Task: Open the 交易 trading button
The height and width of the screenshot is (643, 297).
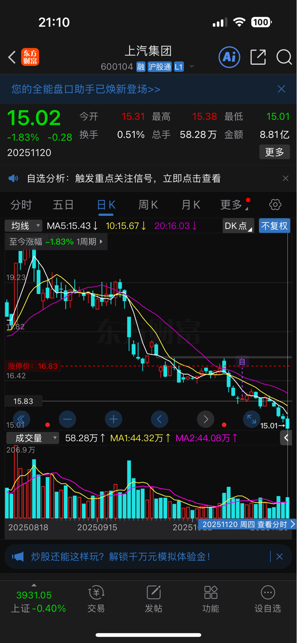Action: tap(96, 599)
